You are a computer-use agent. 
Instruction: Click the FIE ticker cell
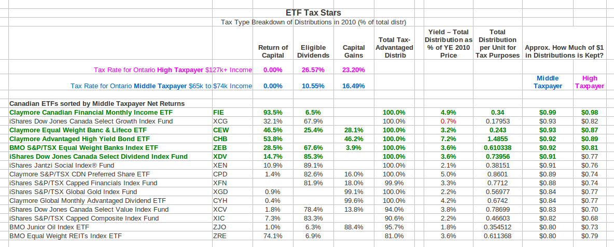coord(218,113)
